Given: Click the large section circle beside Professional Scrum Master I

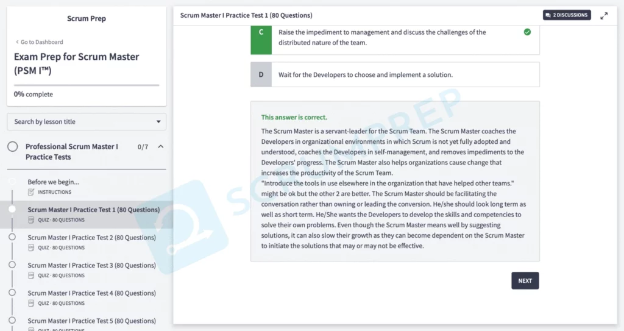Looking at the screenshot, I should (x=12, y=147).
